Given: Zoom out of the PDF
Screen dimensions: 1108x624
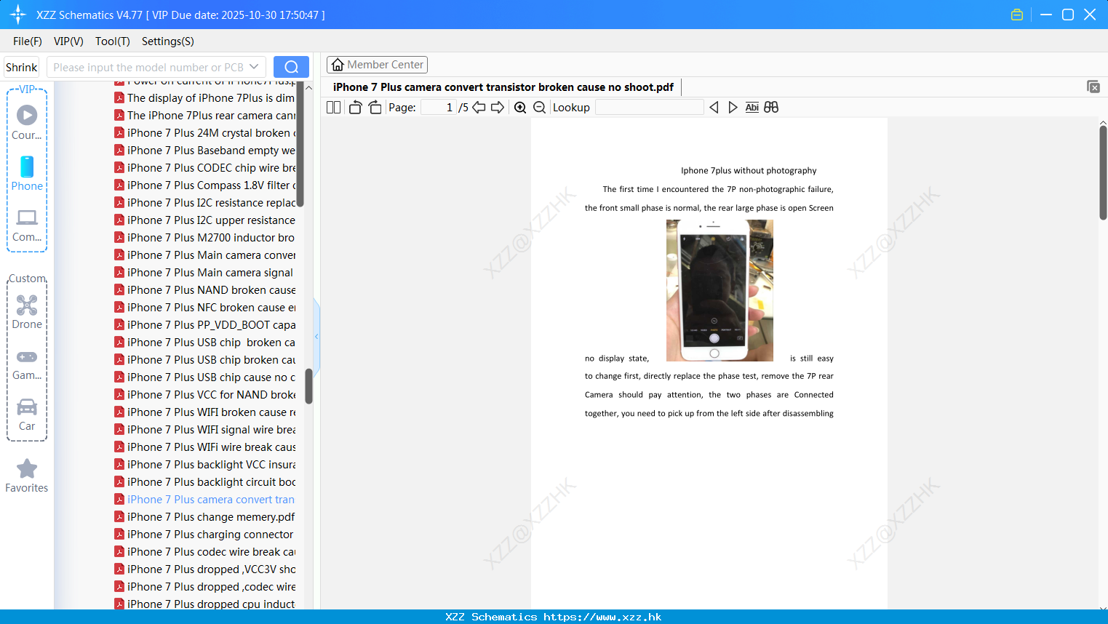Looking at the screenshot, I should (x=540, y=108).
